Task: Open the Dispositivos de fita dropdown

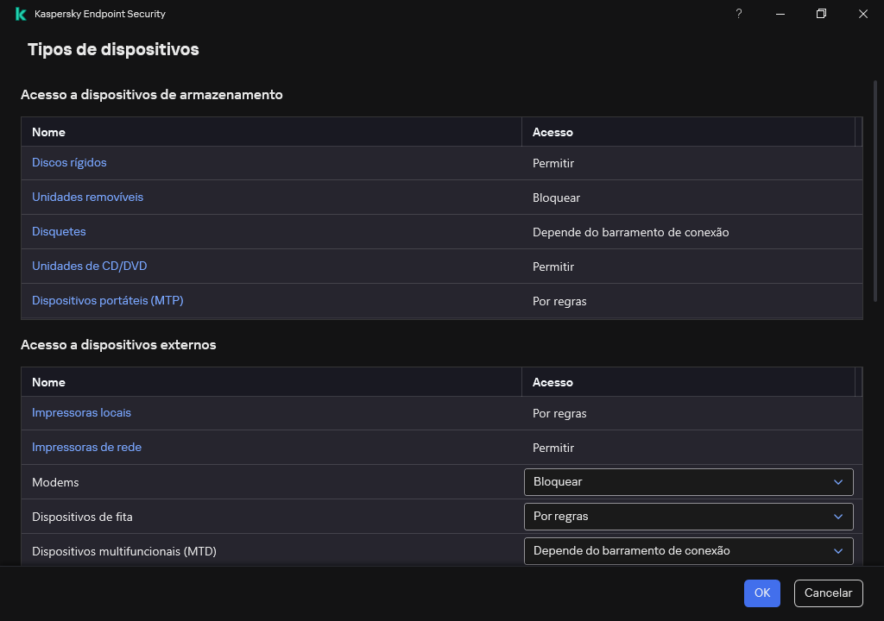Action: tap(688, 517)
